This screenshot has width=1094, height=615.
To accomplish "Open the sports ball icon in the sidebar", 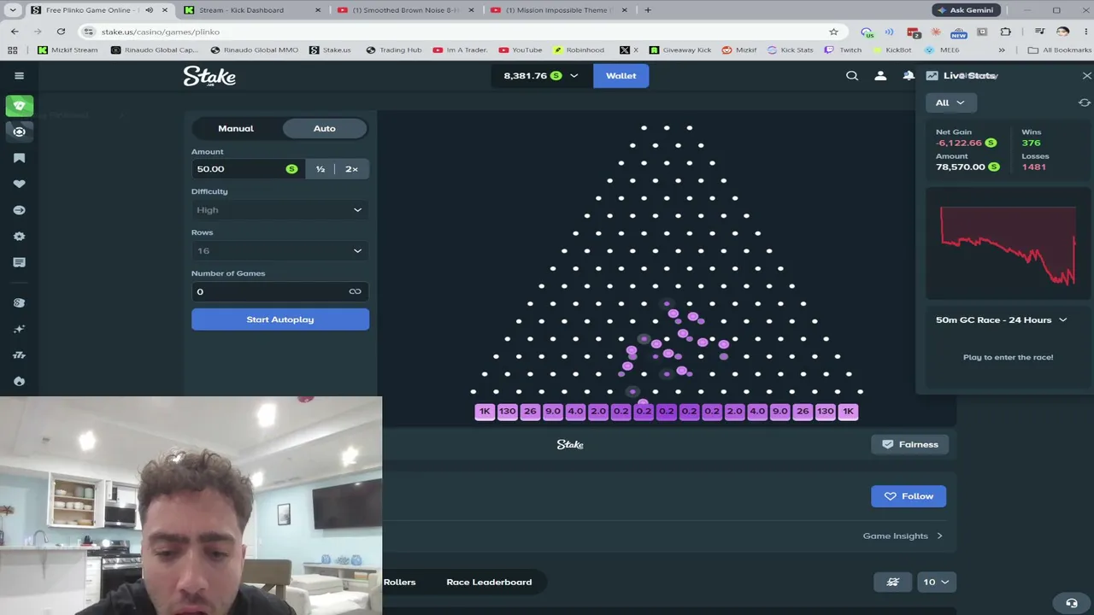I will (19, 132).
